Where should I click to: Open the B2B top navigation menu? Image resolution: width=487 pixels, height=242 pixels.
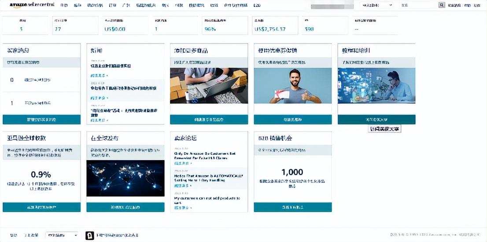point(257,5)
